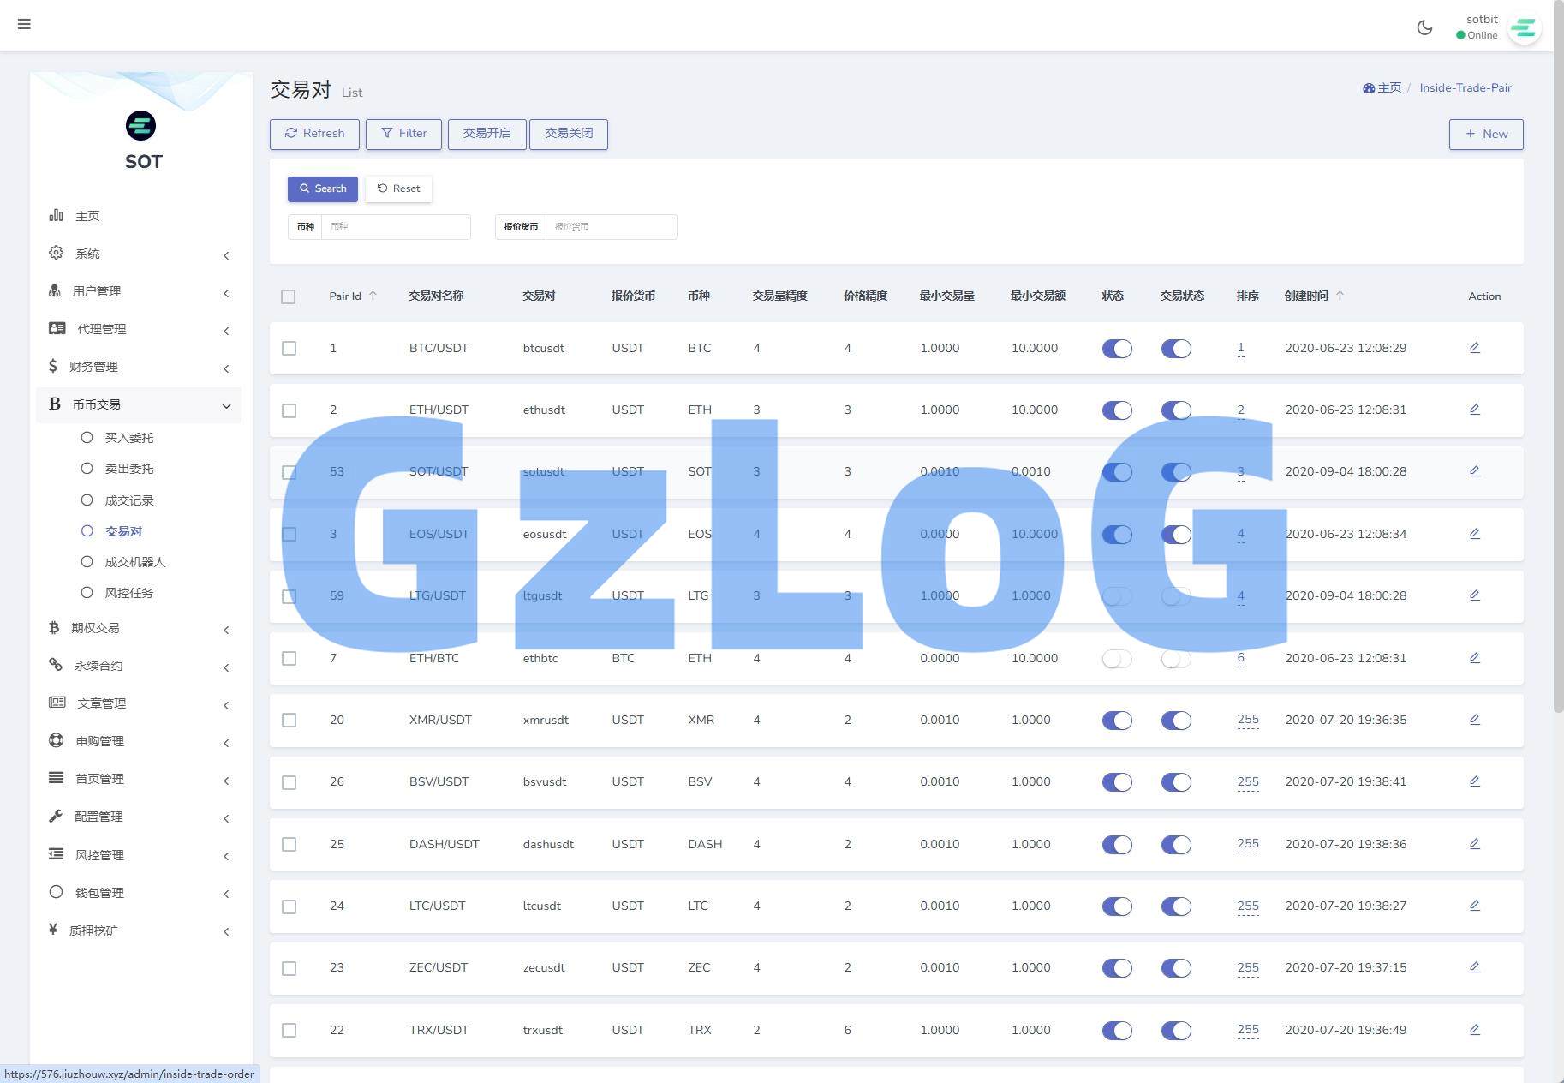
Task: Click the 交易开启 button
Action: pos(487,134)
